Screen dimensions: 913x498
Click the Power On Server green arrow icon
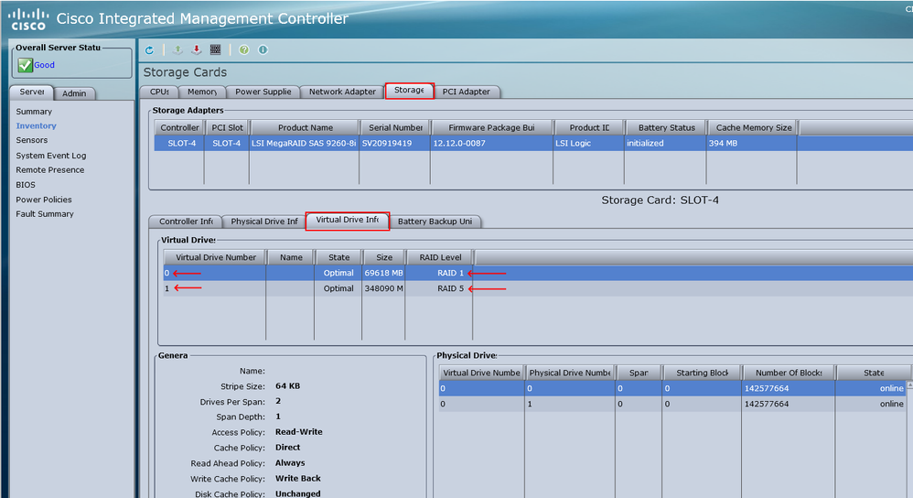177,50
